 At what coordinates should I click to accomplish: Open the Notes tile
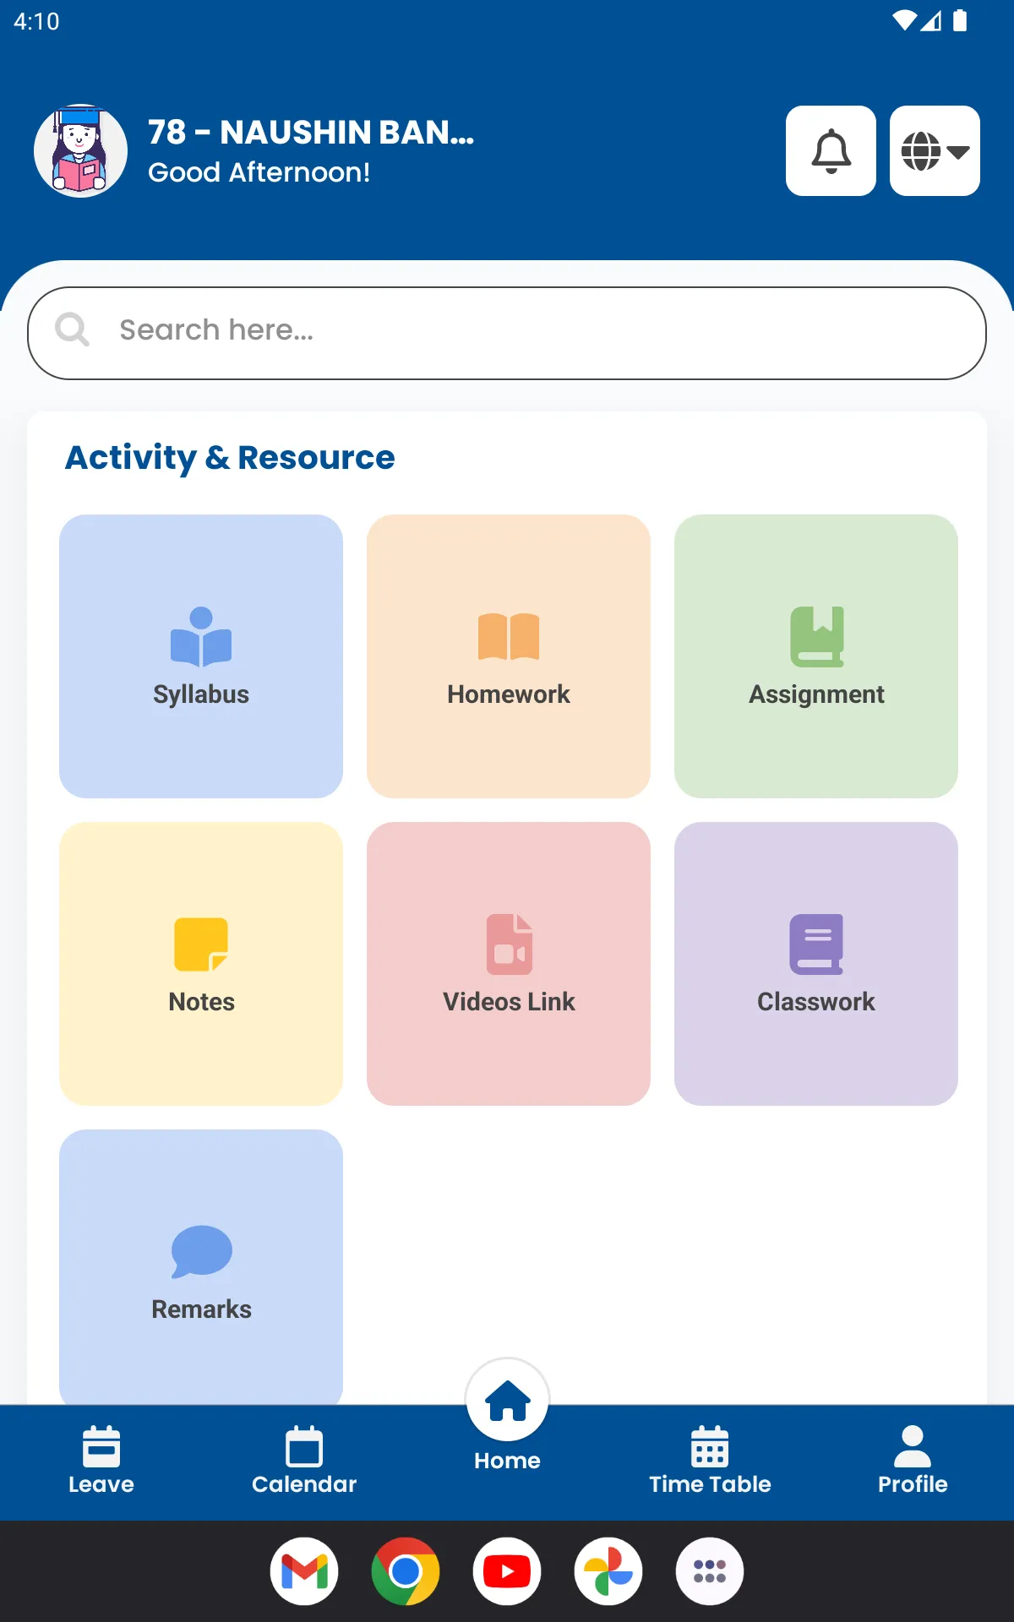(x=201, y=964)
